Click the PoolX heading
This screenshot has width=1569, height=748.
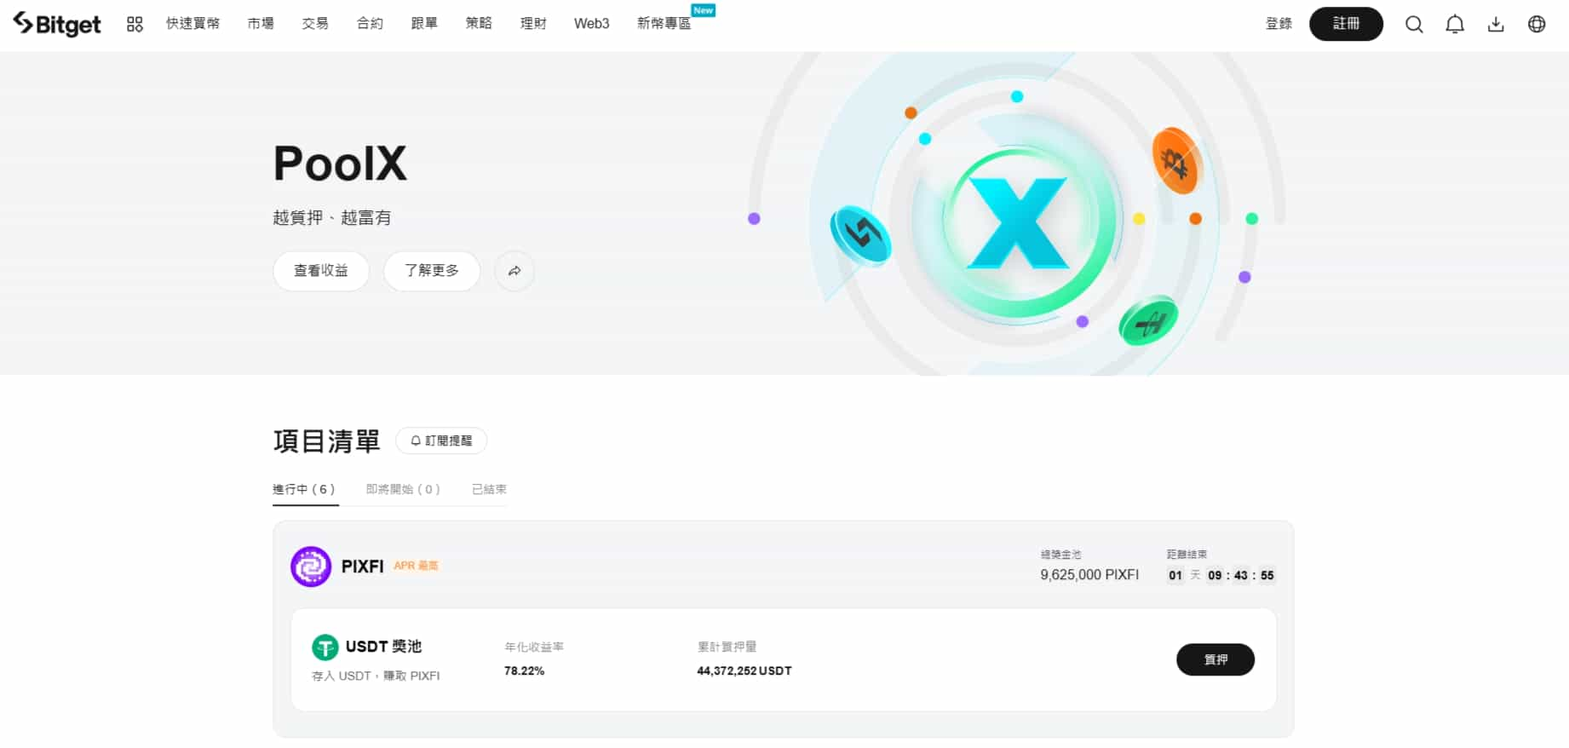[340, 164]
